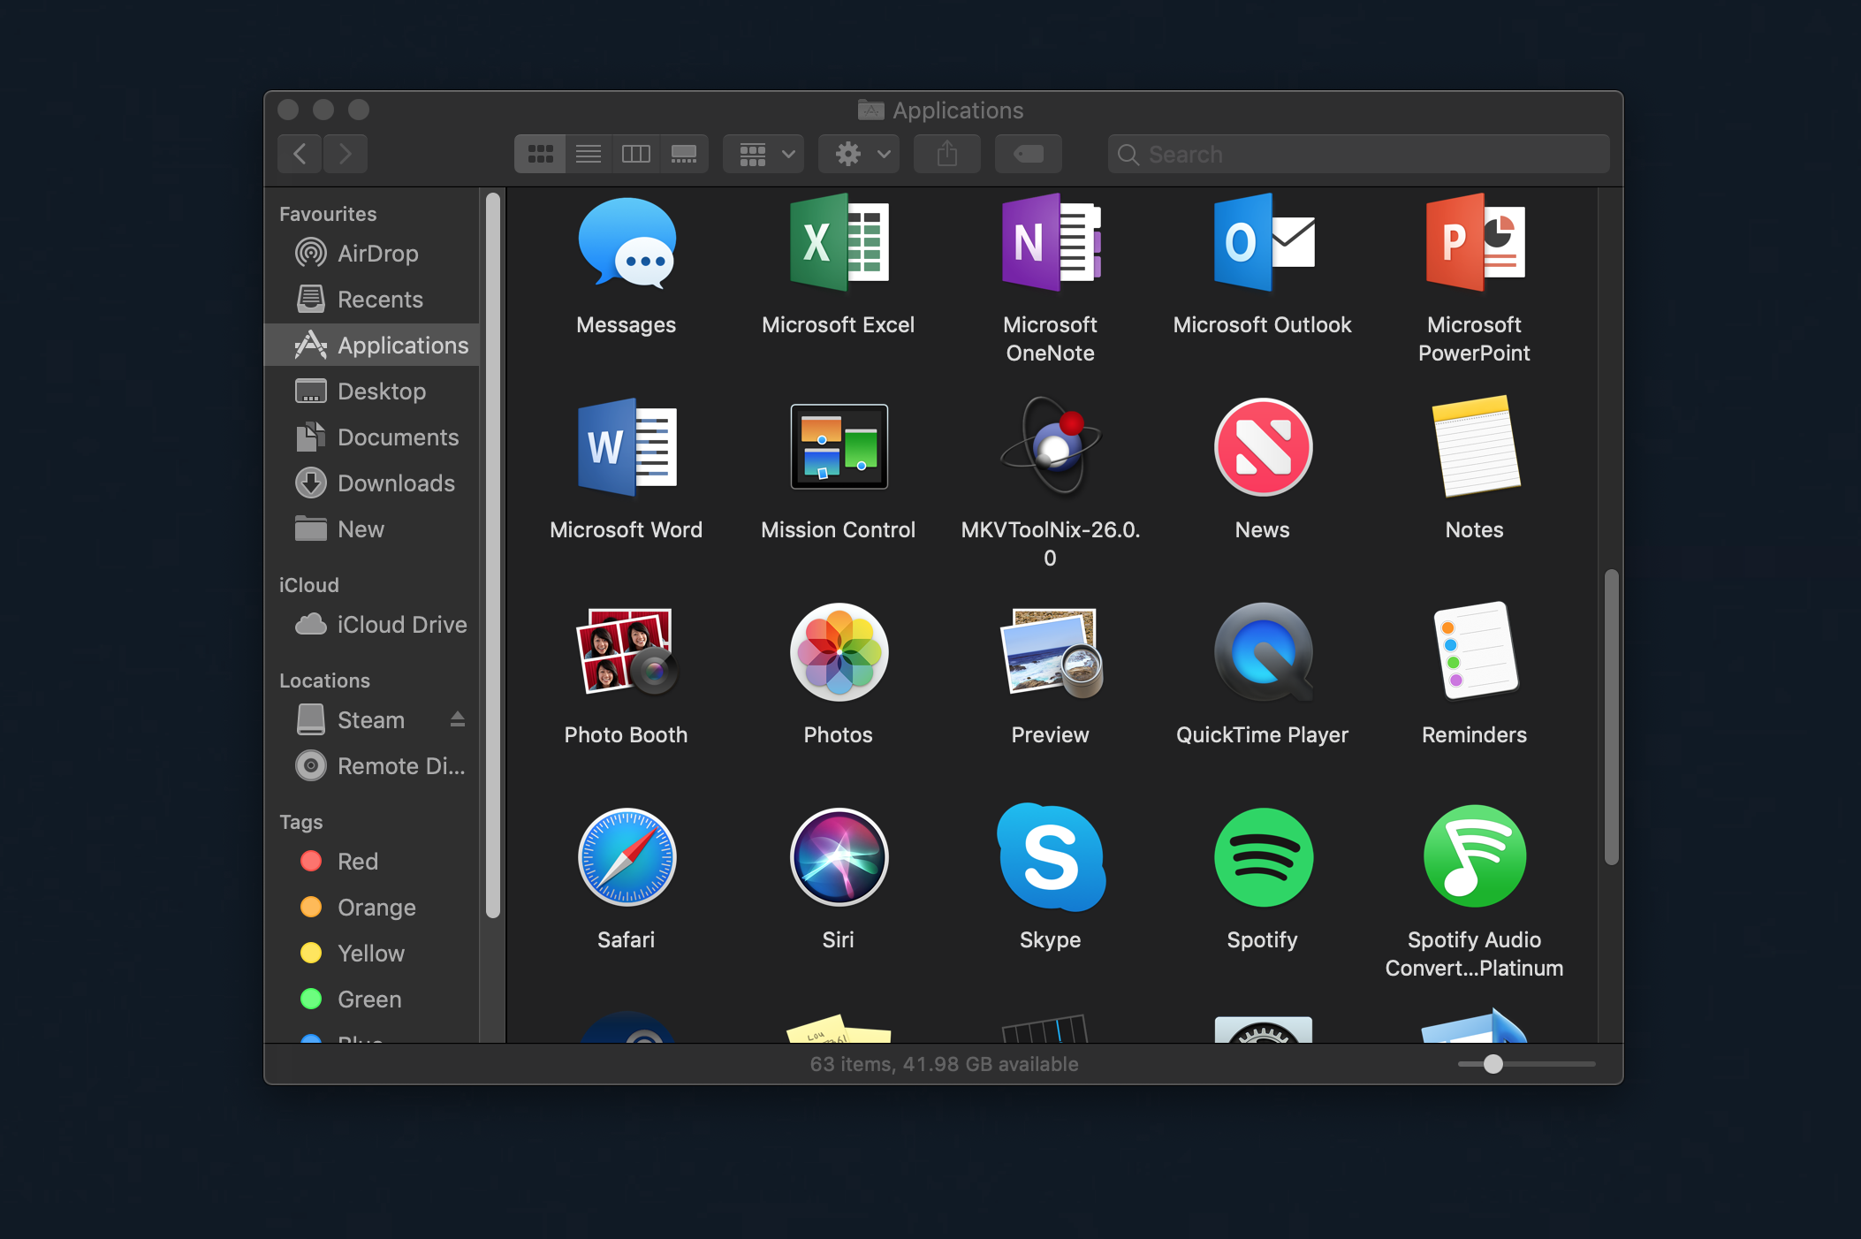This screenshot has width=1861, height=1239.
Task: Switch to gallery view mode
Action: click(x=684, y=155)
